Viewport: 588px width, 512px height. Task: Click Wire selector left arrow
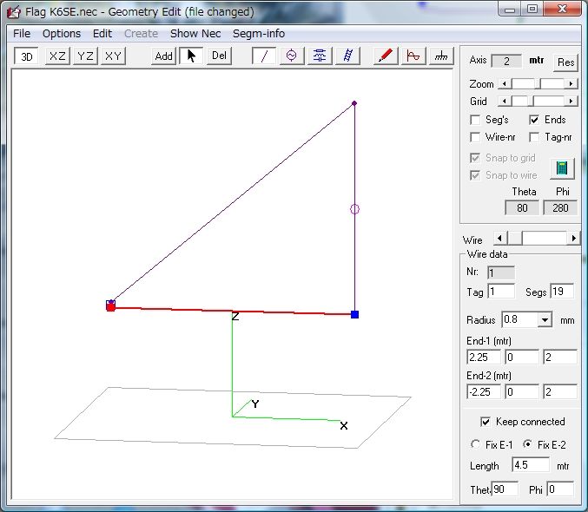pyautogui.click(x=500, y=239)
